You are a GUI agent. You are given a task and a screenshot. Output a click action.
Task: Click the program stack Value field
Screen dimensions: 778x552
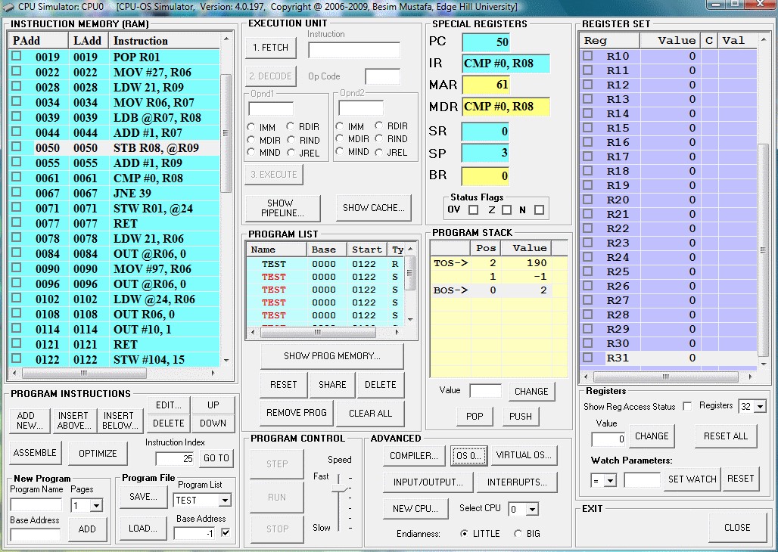point(485,391)
